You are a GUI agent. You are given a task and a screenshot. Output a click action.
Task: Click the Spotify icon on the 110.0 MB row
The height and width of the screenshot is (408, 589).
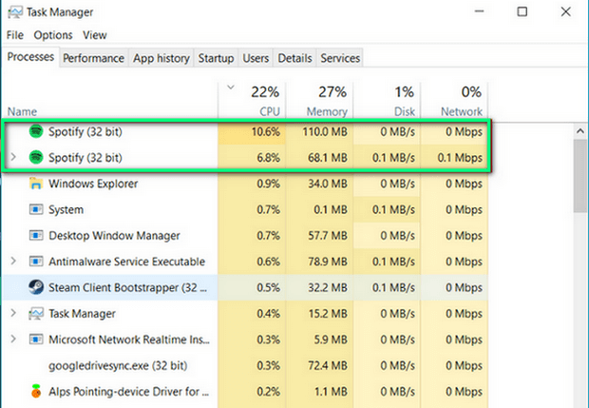[x=36, y=131]
